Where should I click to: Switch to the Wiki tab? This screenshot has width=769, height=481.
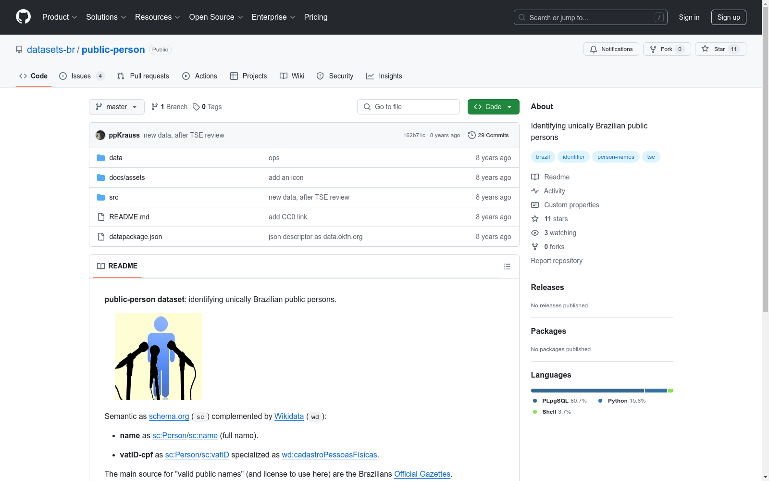tap(292, 76)
